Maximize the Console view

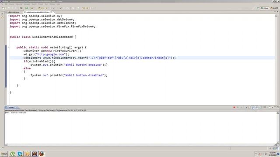click(x=278, y=107)
